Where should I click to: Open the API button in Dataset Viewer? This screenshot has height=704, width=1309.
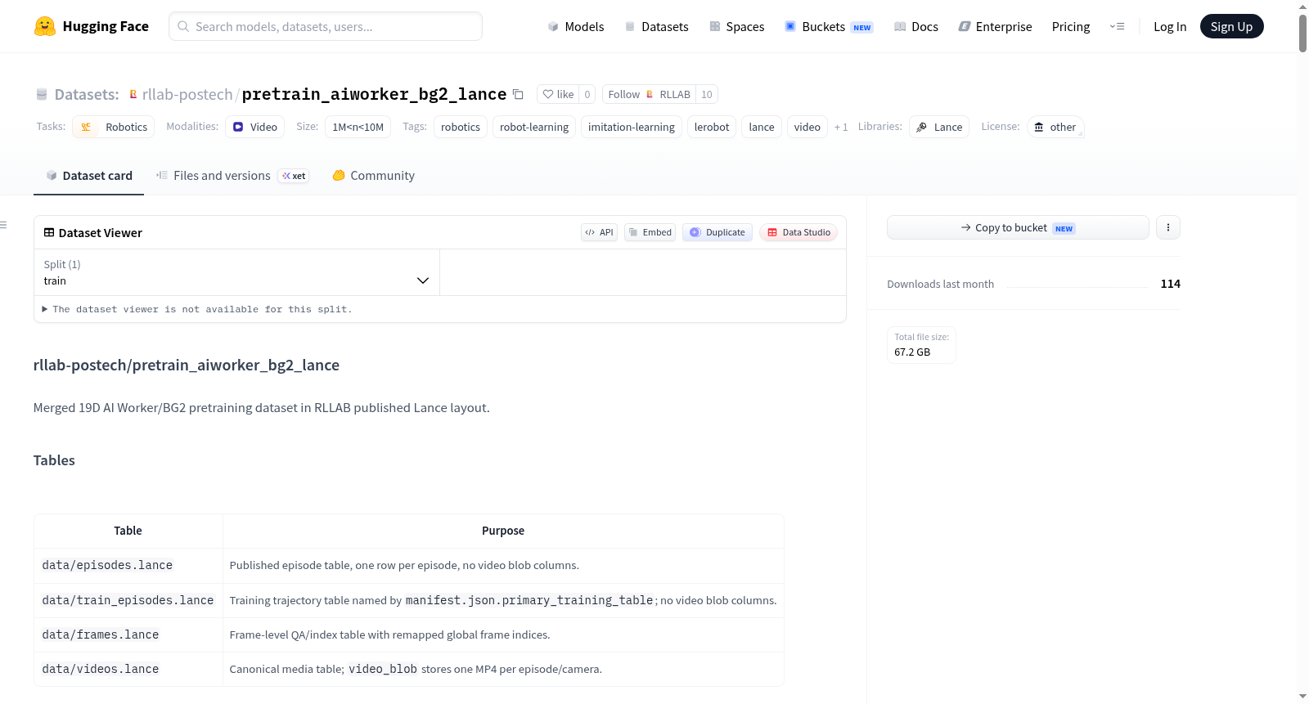599,232
